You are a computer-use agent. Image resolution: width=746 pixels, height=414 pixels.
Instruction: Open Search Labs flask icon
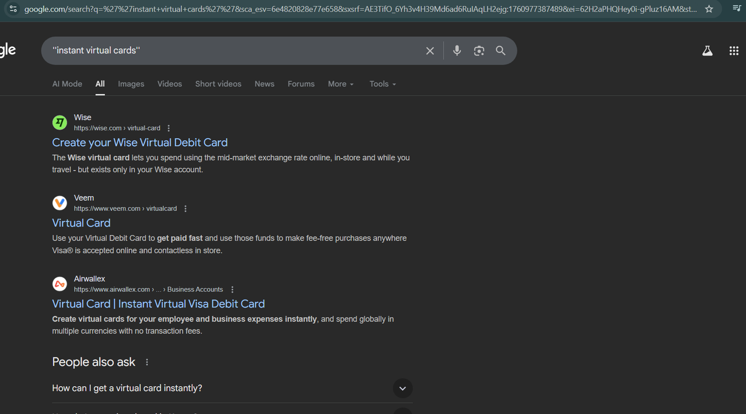[708, 51]
